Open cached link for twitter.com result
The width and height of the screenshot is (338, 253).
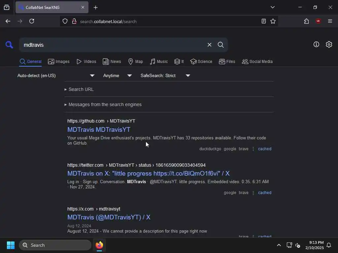coord(265,193)
